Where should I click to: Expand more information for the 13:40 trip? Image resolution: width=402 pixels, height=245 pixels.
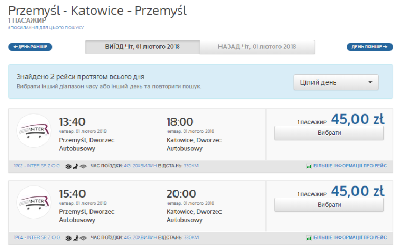tap(346, 166)
